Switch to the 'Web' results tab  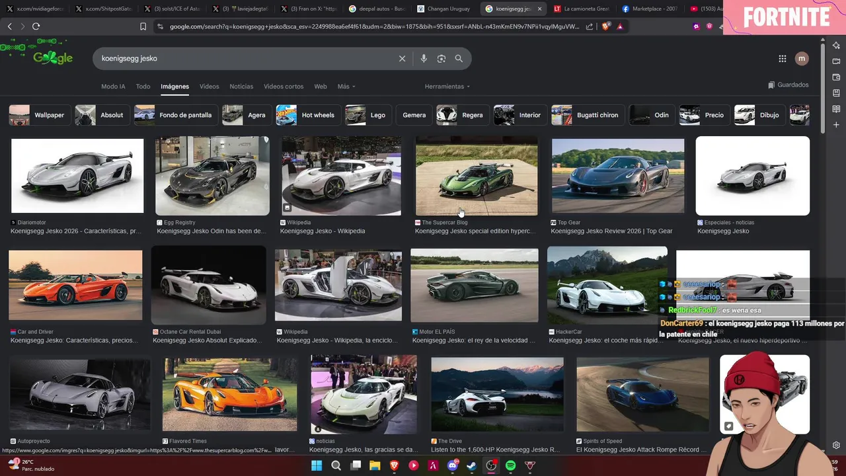tap(321, 87)
